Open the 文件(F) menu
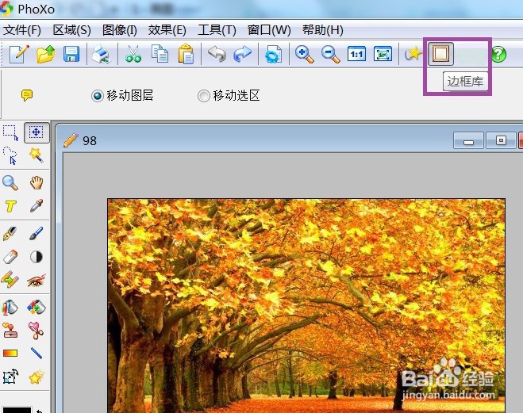Screen dimensions: 523x413 tap(22, 30)
